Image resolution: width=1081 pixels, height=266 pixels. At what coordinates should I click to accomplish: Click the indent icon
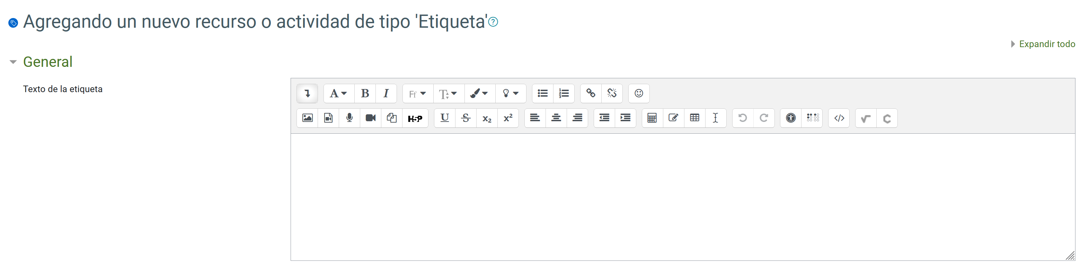pyautogui.click(x=625, y=118)
